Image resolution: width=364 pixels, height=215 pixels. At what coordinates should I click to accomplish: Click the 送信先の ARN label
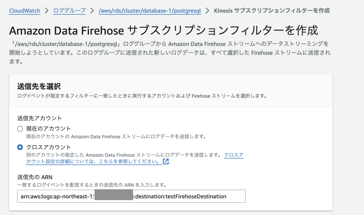(35, 177)
